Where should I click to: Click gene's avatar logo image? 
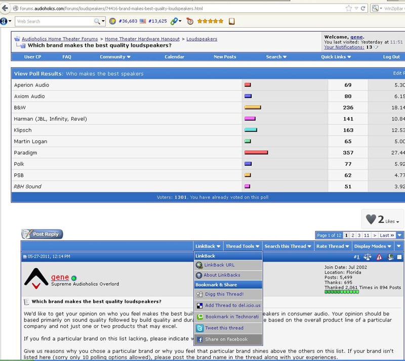click(x=36, y=279)
